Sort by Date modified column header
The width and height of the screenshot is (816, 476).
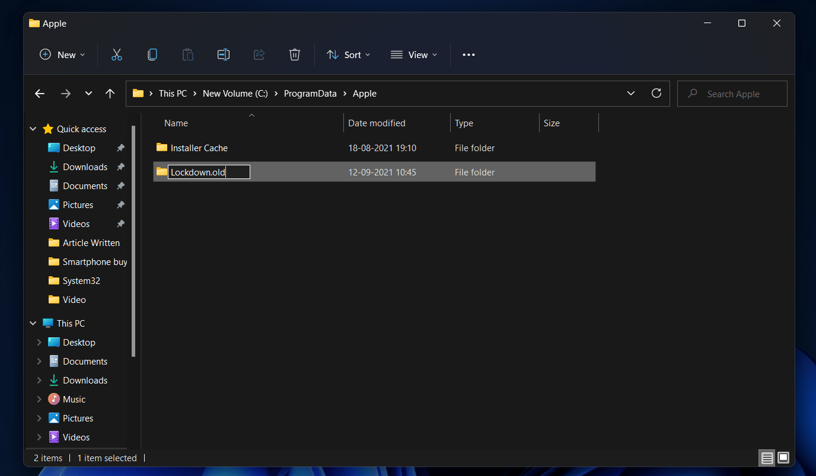pyautogui.click(x=377, y=123)
